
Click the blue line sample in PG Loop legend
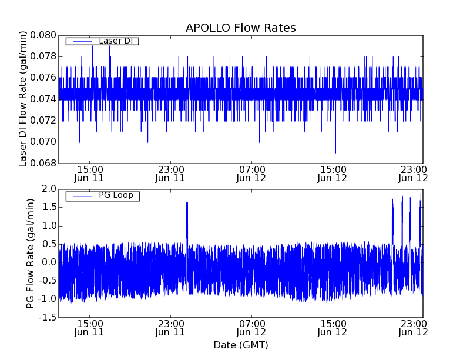[x=82, y=197]
